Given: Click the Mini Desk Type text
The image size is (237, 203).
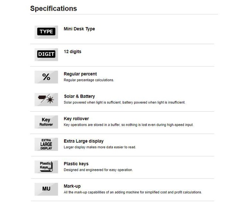Looking at the screenshot, I should [79, 29].
